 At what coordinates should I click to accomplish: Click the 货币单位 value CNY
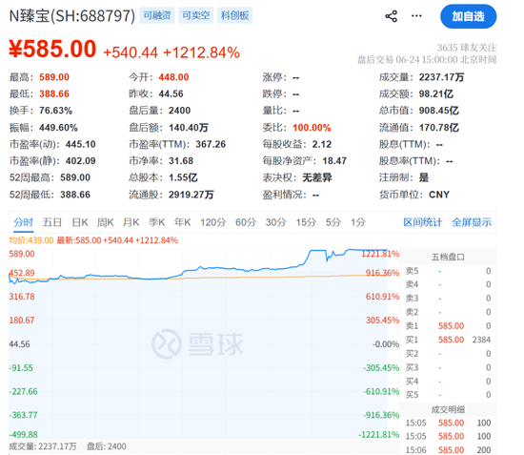coord(439,195)
